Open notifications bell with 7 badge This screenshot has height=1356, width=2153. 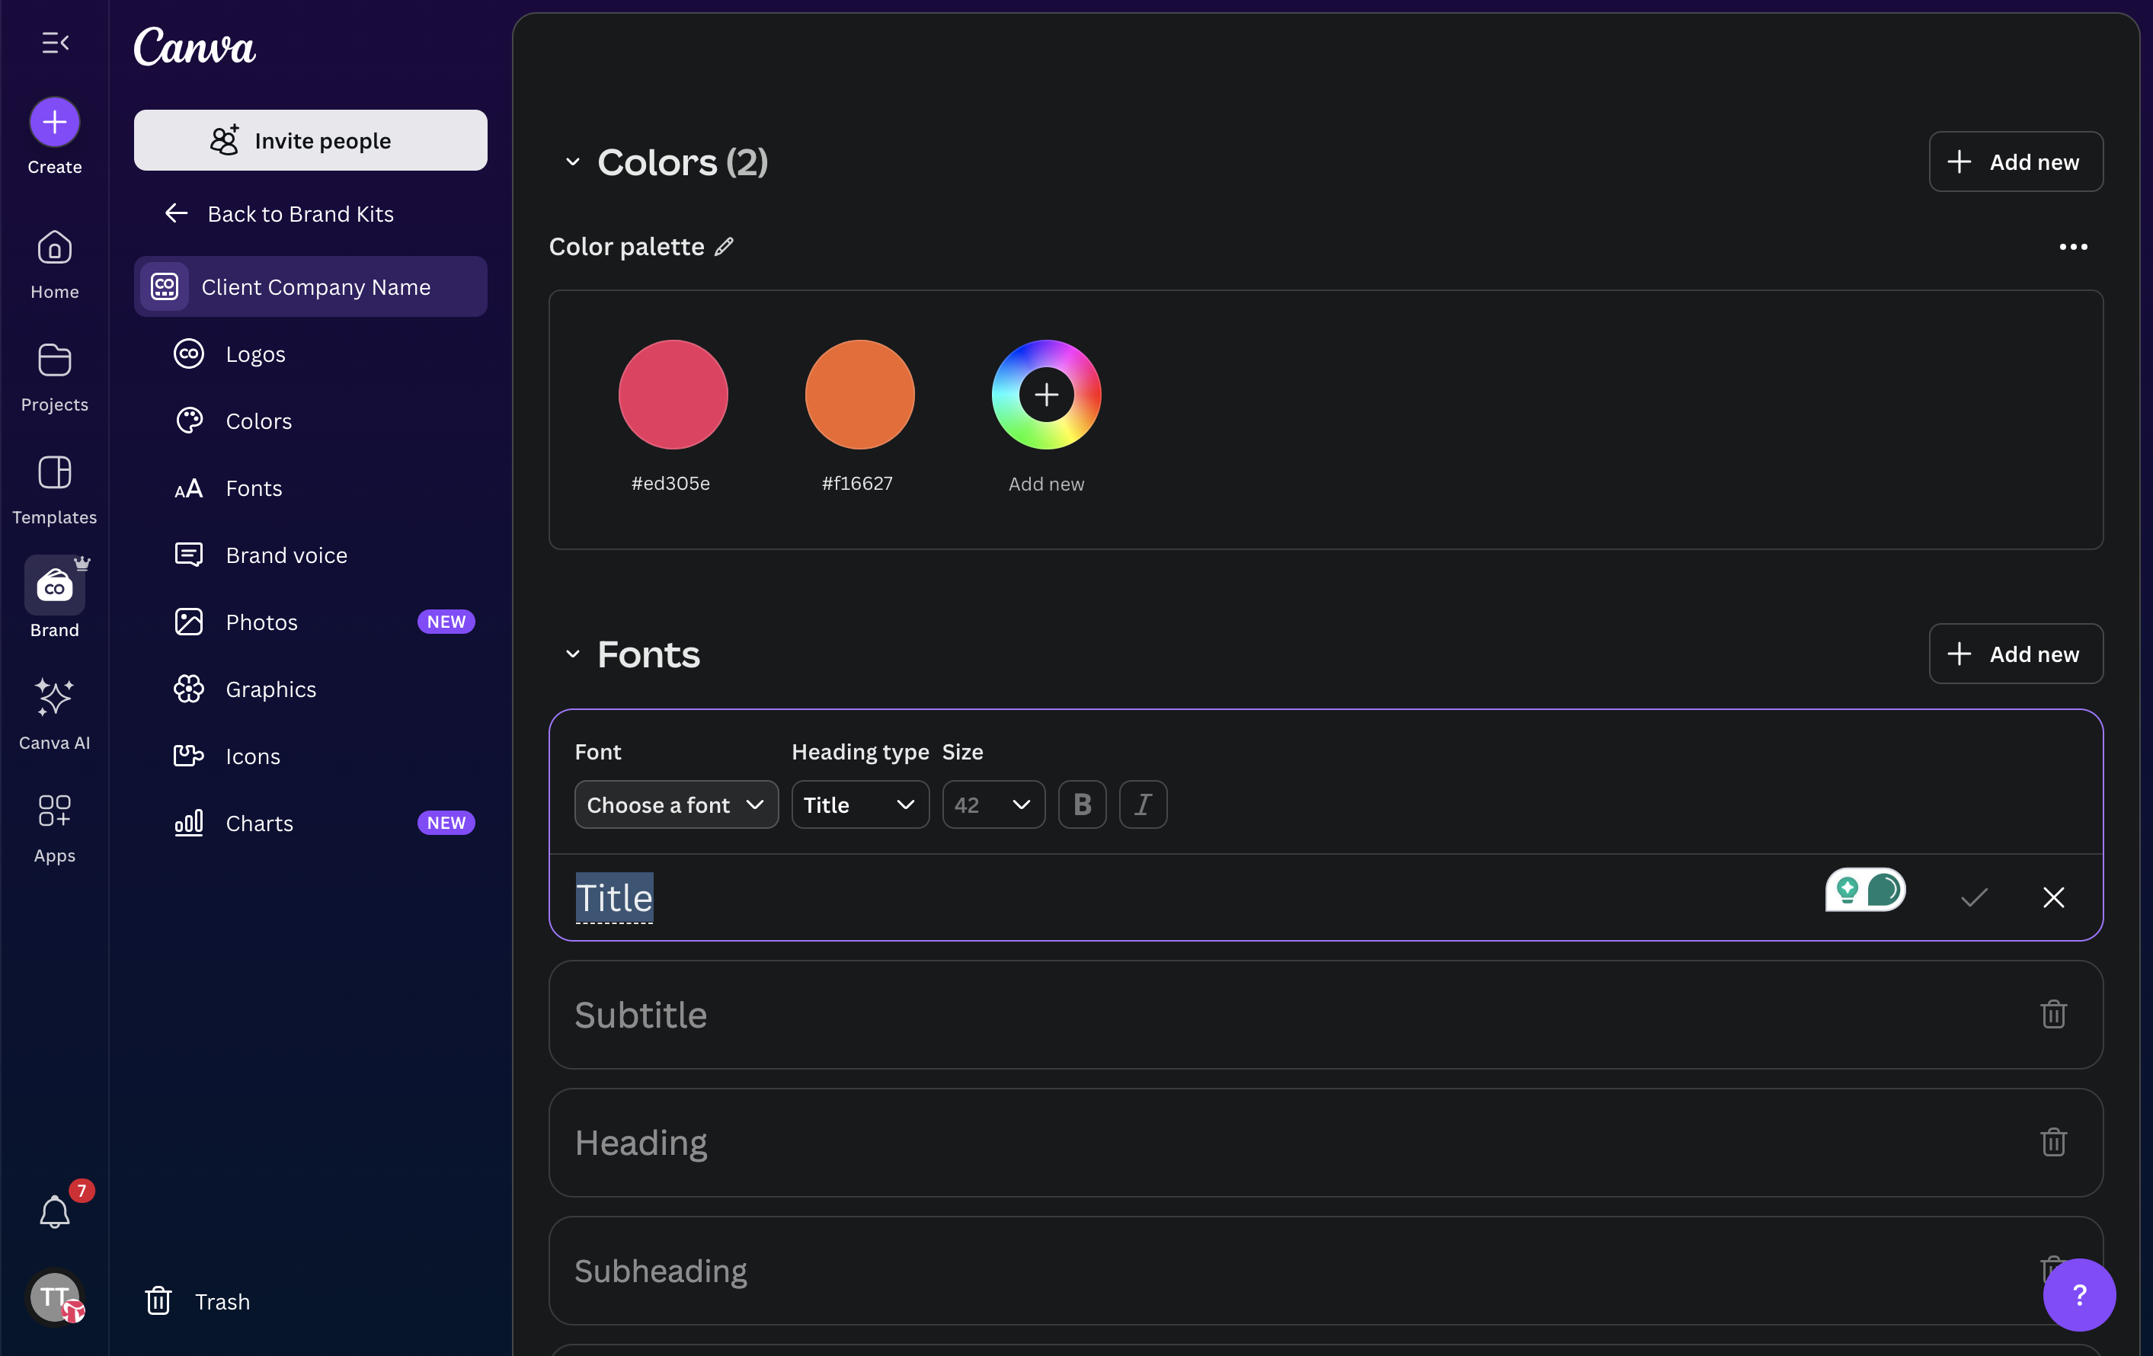coord(55,1211)
